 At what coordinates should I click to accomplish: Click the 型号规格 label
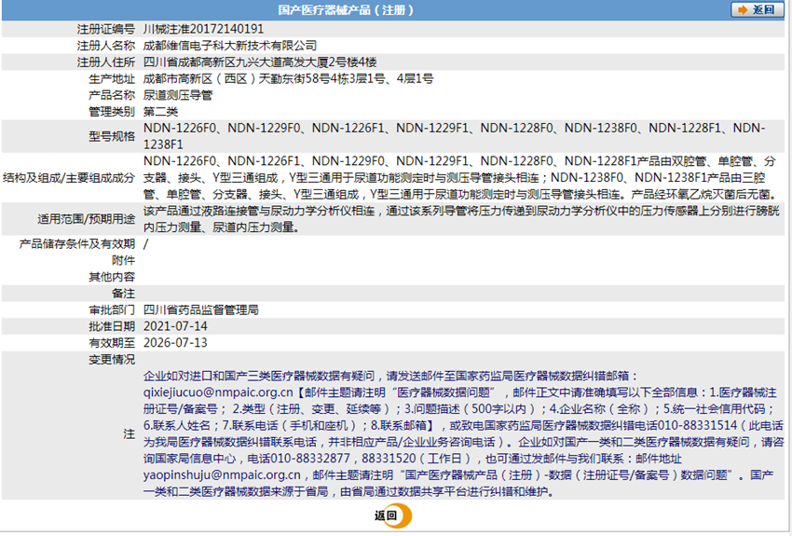(112, 136)
